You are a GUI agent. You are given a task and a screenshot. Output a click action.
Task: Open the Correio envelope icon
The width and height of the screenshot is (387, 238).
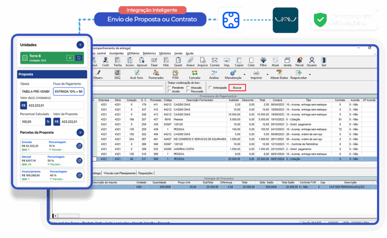coord(215,61)
